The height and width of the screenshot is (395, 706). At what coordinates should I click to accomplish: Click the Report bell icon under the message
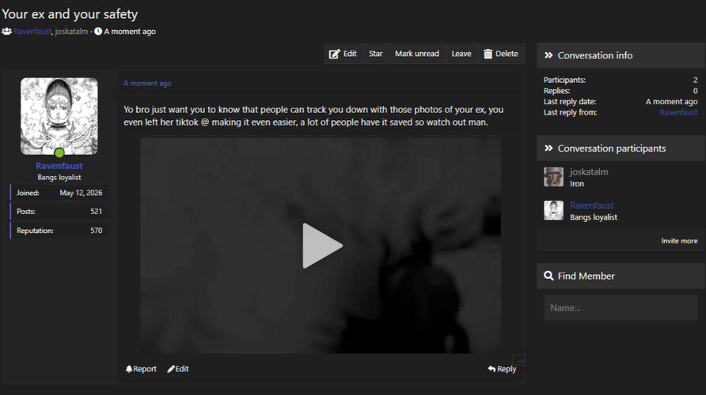point(129,369)
